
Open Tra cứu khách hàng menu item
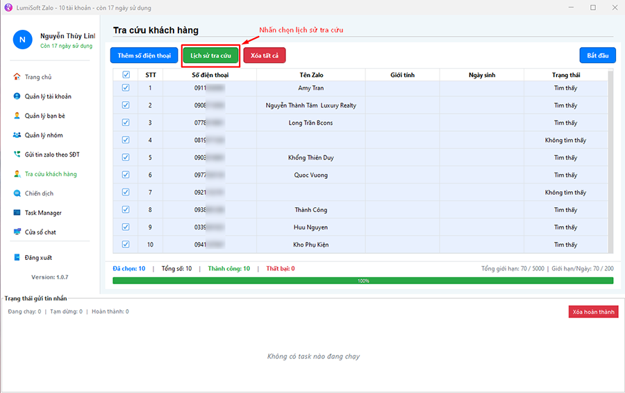coord(50,174)
